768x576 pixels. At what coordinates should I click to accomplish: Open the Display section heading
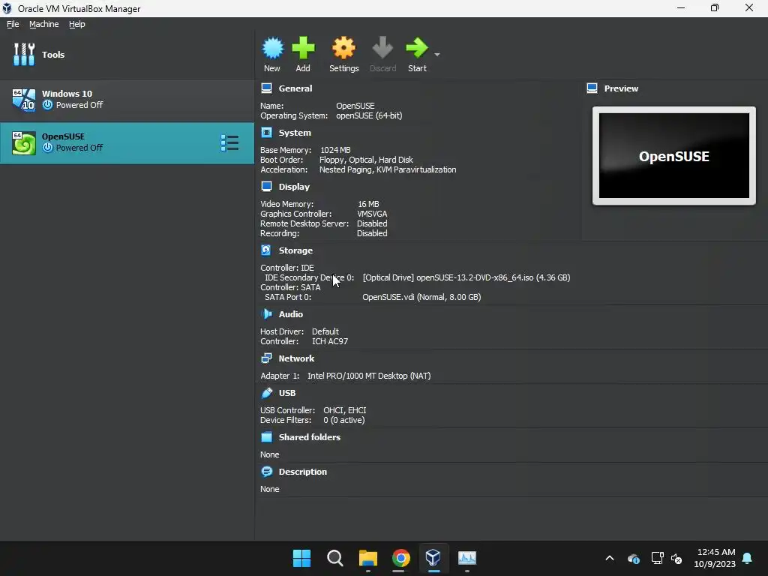[294, 187]
